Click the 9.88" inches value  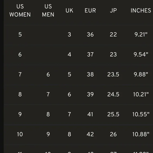(141, 74)
